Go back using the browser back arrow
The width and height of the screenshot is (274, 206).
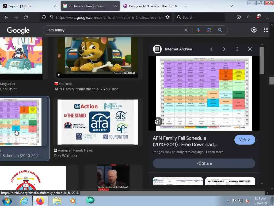pyautogui.click(x=6, y=17)
